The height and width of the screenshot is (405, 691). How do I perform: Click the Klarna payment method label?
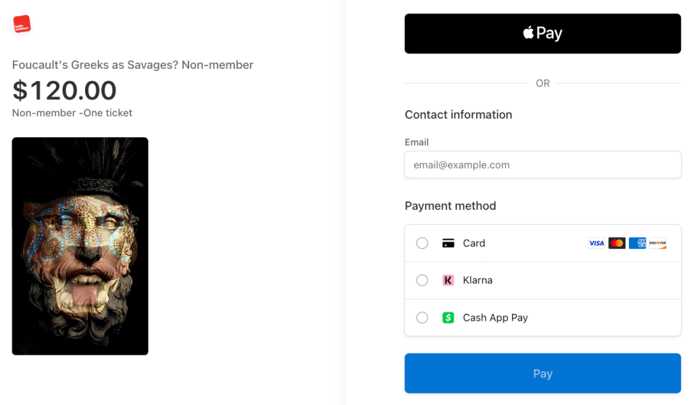(x=478, y=280)
